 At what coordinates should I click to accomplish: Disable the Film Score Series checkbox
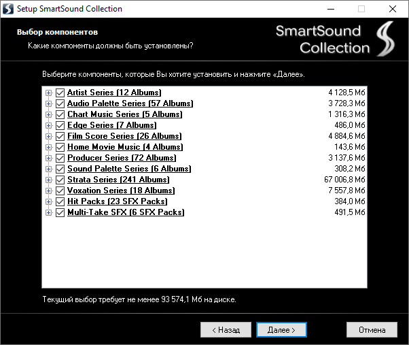click(x=60, y=136)
